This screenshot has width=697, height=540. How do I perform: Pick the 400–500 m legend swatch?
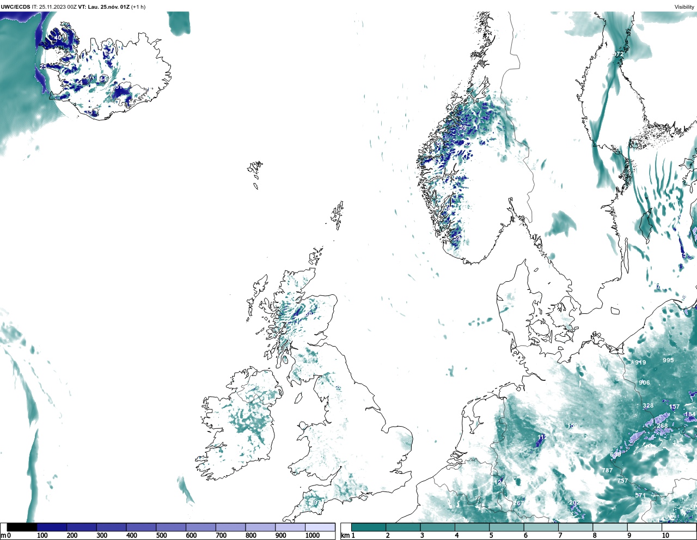(x=141, y=527)
